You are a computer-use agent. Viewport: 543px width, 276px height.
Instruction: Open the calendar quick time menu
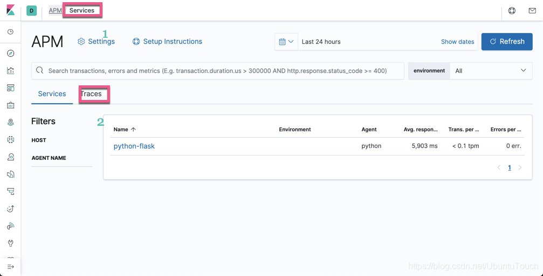coord(286,42)
